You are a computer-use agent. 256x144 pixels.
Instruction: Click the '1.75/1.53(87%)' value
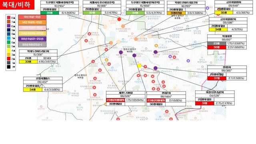[x=236, y=44]
